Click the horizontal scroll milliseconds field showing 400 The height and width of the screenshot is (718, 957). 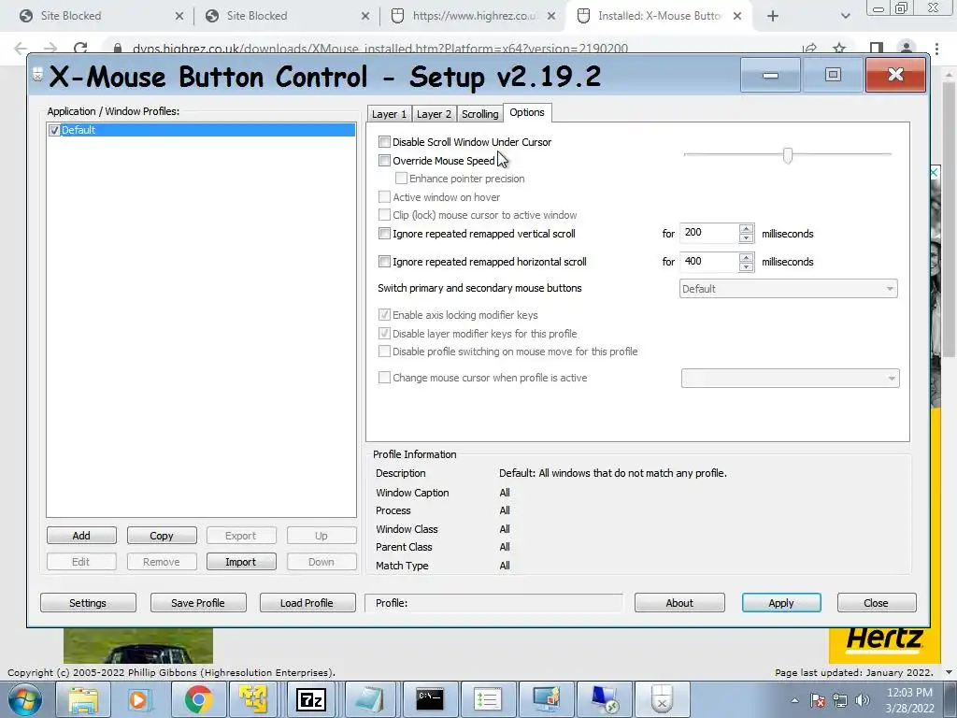tap(709, 262)
